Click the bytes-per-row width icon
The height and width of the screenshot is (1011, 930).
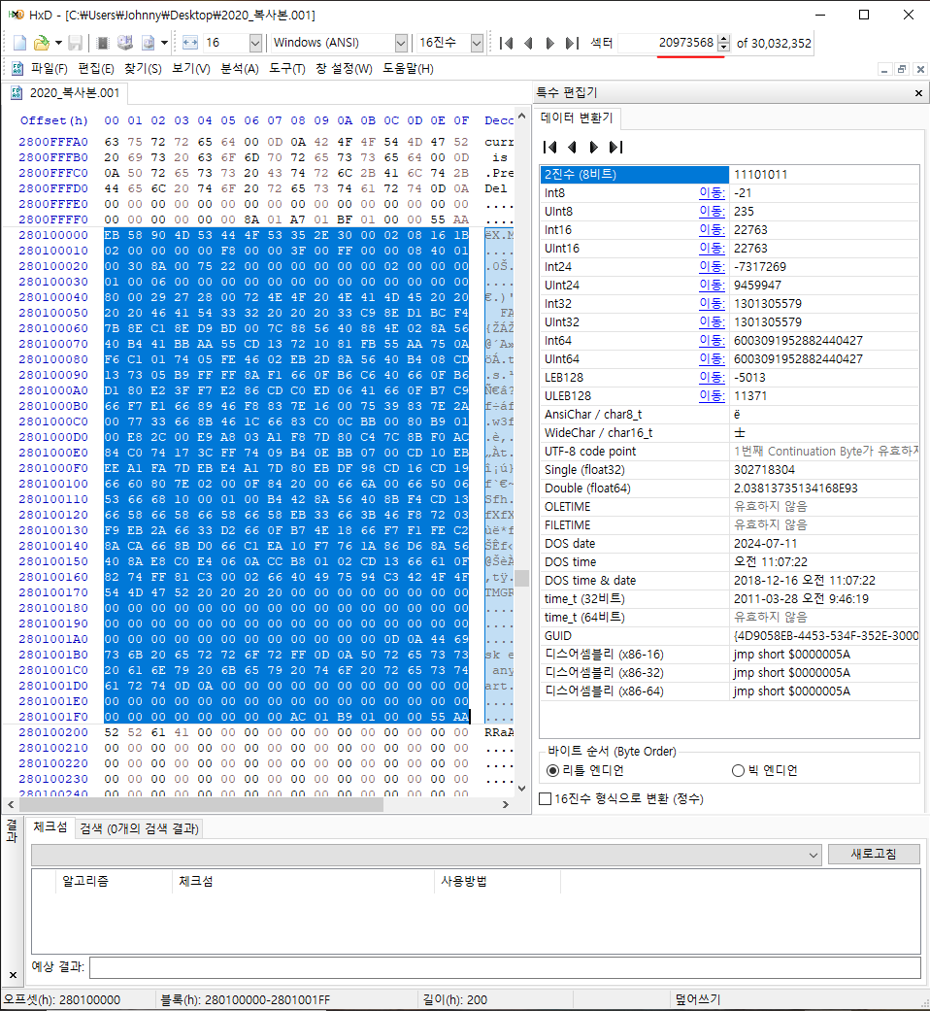[x=190, y=43]
